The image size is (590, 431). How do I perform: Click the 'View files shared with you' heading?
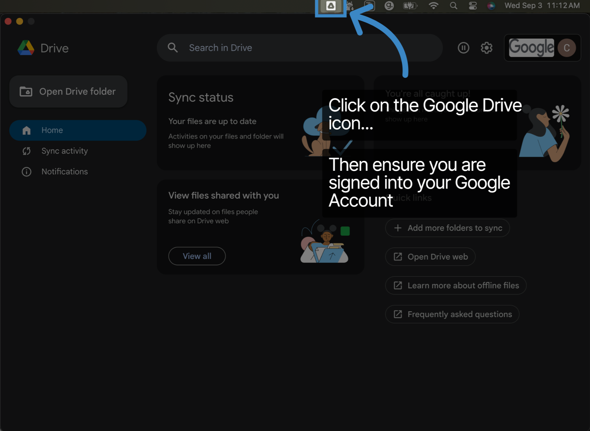(x=224, y=195)
